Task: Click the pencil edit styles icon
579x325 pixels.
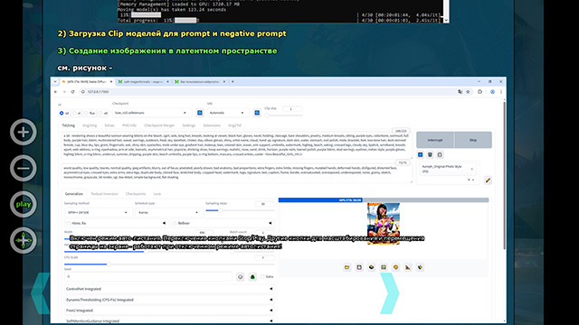Action: 488,181
